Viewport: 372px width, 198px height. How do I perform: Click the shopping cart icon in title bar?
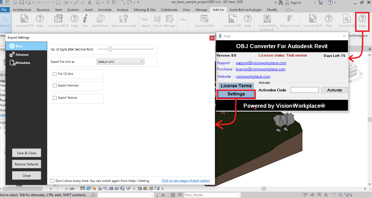point(320,3)
